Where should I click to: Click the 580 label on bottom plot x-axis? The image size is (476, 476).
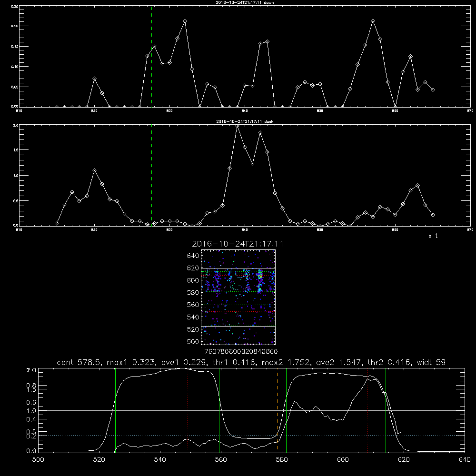point(282,460)
